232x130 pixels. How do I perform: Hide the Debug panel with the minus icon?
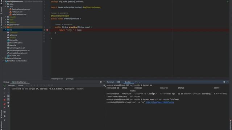104,82
